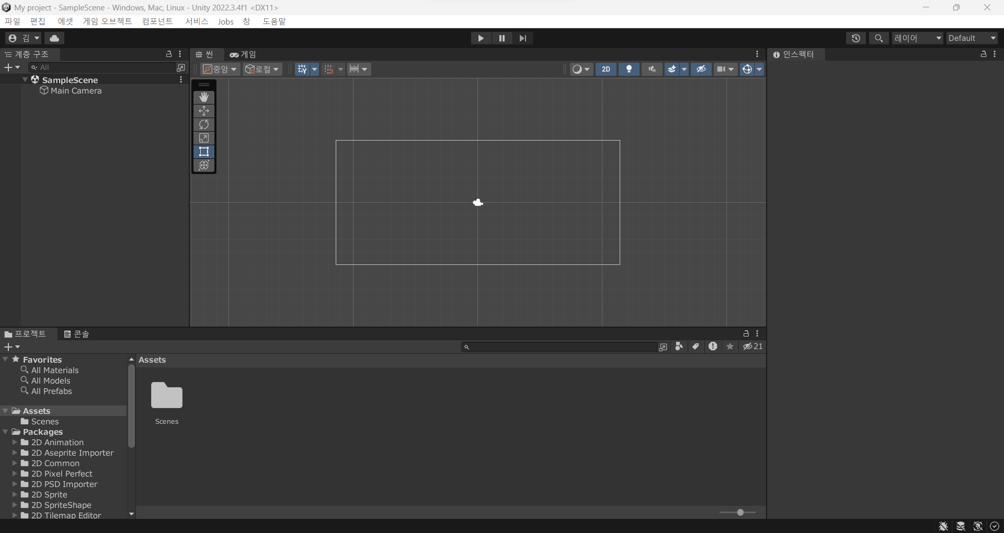
Task: Open Unity Cloud services icon
Action: pyautogui.click(x=54, y=38)
